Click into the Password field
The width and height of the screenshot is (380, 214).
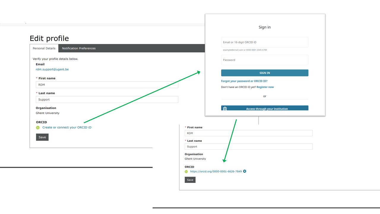click(265, 60)
